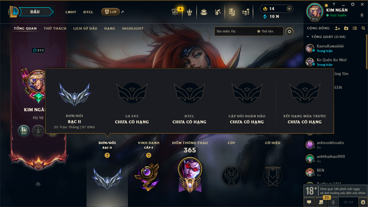Screen dimensions: 368x207
Task: Open the Store coins icon
Action: tap(246, 12)
